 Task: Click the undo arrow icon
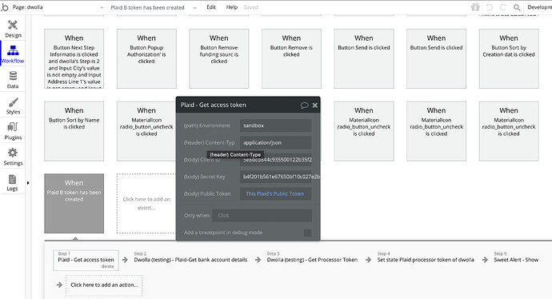click(x=490, y=7)
